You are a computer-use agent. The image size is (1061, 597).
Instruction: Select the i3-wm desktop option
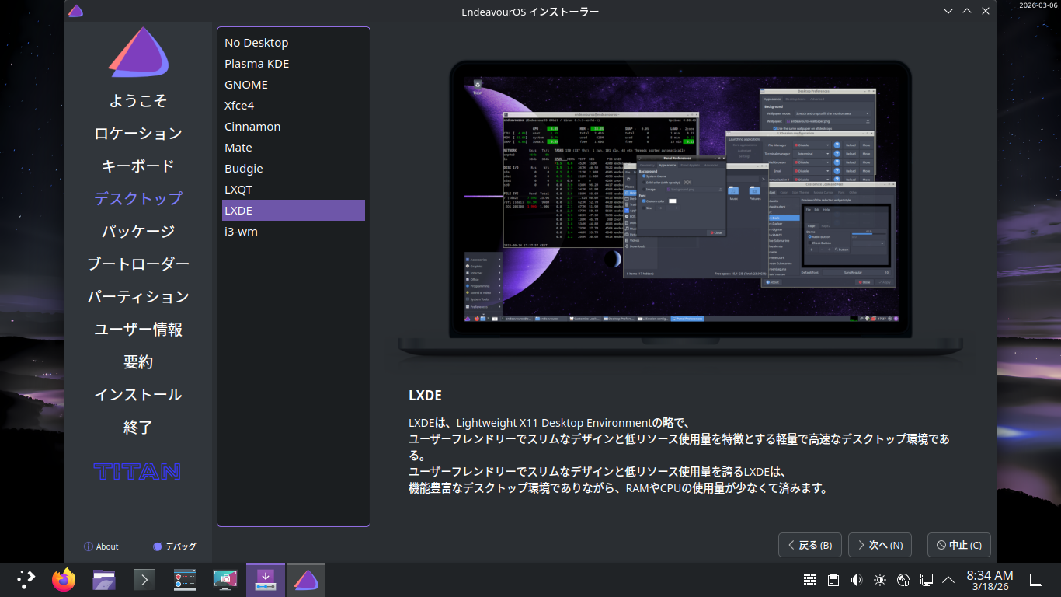coord(241,232)
